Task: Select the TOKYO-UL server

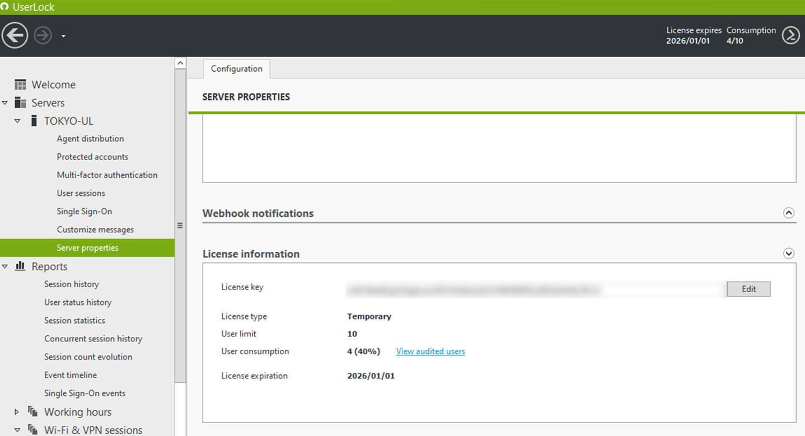Action: pyautogui.click(x=69, y=121)
